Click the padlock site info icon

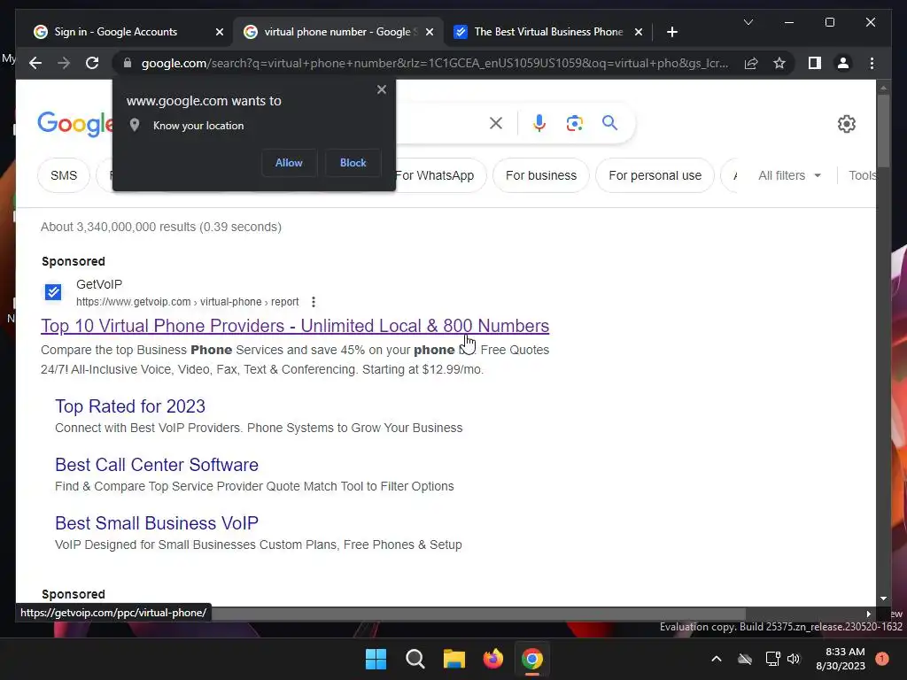(x=128, y=63)
